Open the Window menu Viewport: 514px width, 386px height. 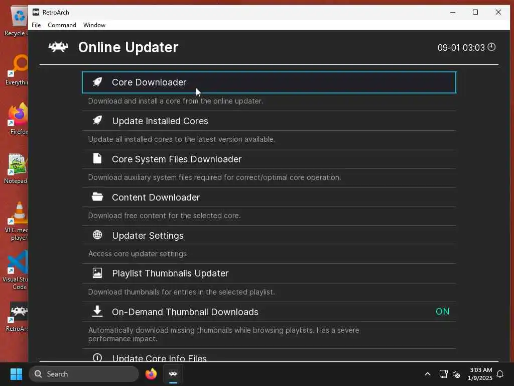point(94,25)
